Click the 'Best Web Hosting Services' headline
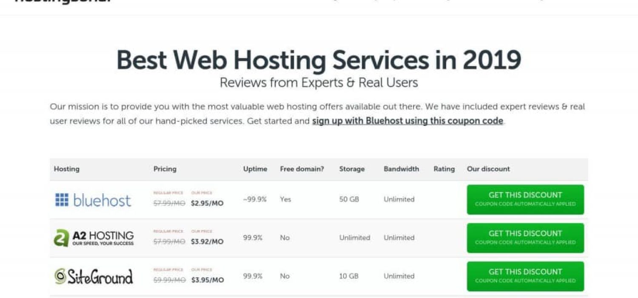 click(319, 60)
